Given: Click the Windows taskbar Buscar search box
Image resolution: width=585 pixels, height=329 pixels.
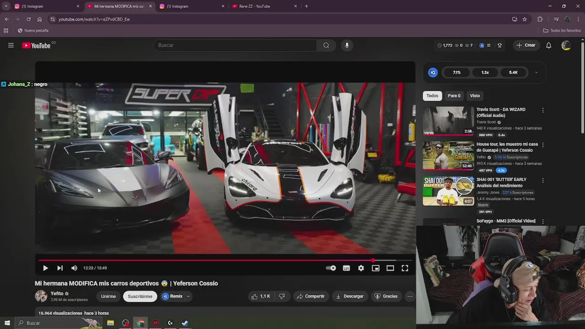Looking at the screenshot, I should [x=58, y=323].
